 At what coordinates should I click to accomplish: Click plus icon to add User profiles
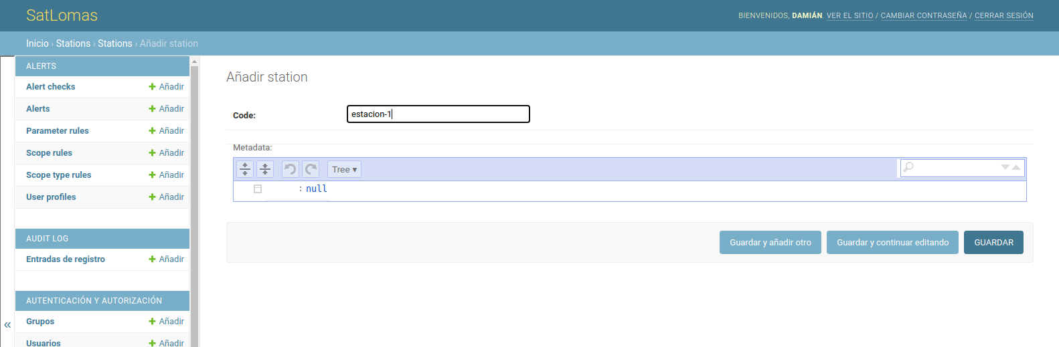152,197
